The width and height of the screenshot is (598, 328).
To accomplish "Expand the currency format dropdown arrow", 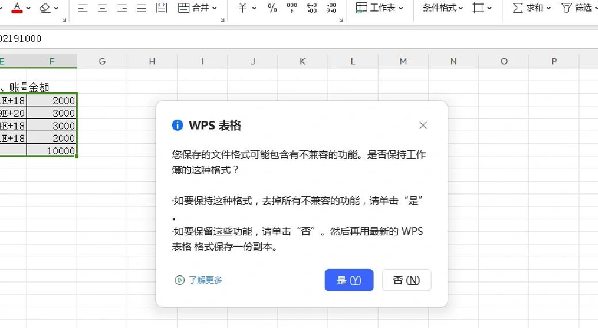I will click(254, 8).
